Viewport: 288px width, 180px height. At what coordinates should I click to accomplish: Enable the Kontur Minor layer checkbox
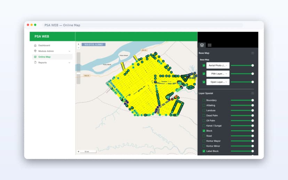(204, 146)
